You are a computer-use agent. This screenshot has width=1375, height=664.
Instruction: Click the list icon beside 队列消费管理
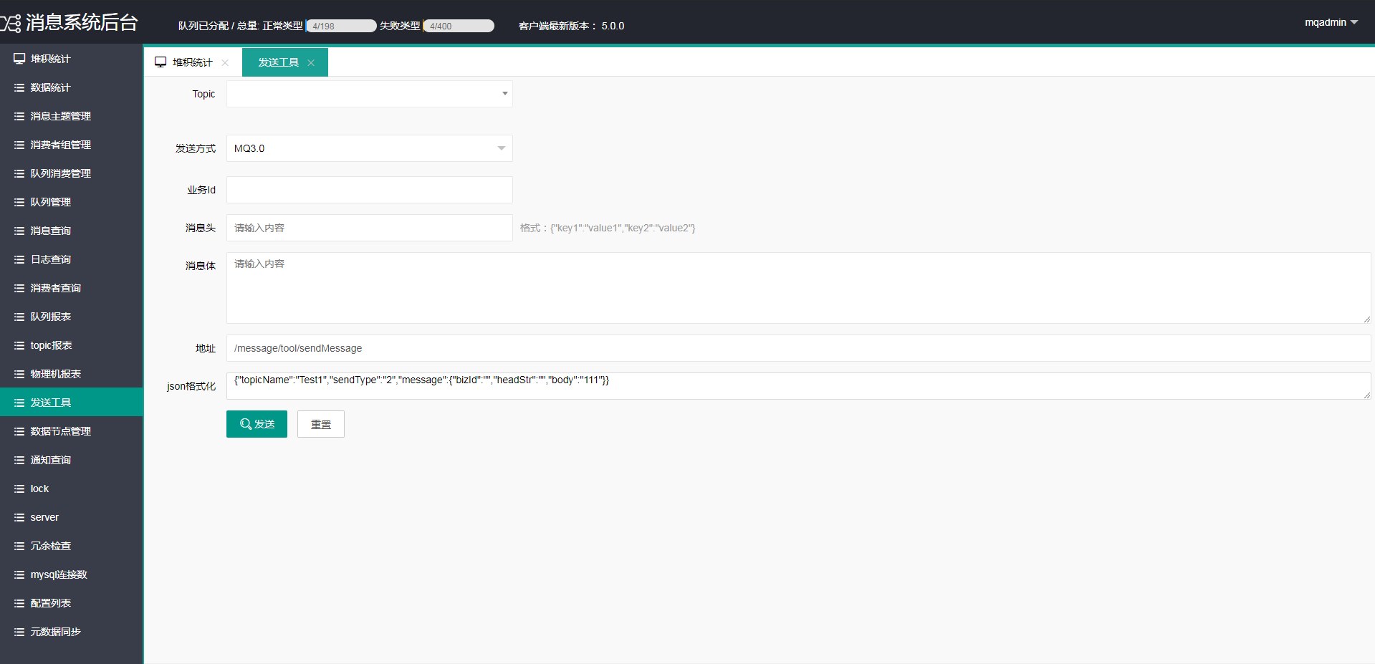[19, 173]
